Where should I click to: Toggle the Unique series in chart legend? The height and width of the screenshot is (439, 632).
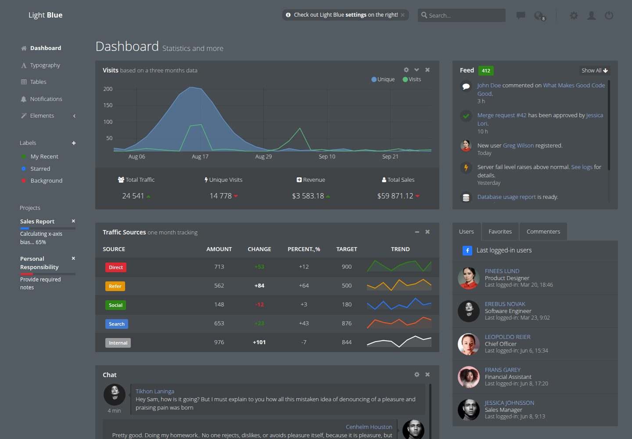[383, 79]
